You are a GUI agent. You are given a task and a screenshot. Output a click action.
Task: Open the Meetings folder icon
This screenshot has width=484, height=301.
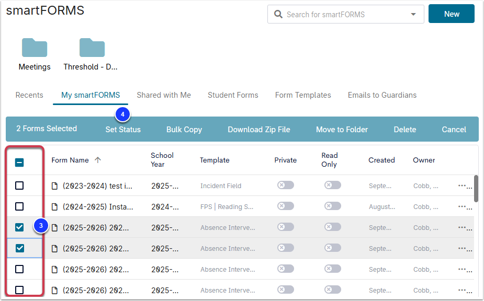pos(34,48)
